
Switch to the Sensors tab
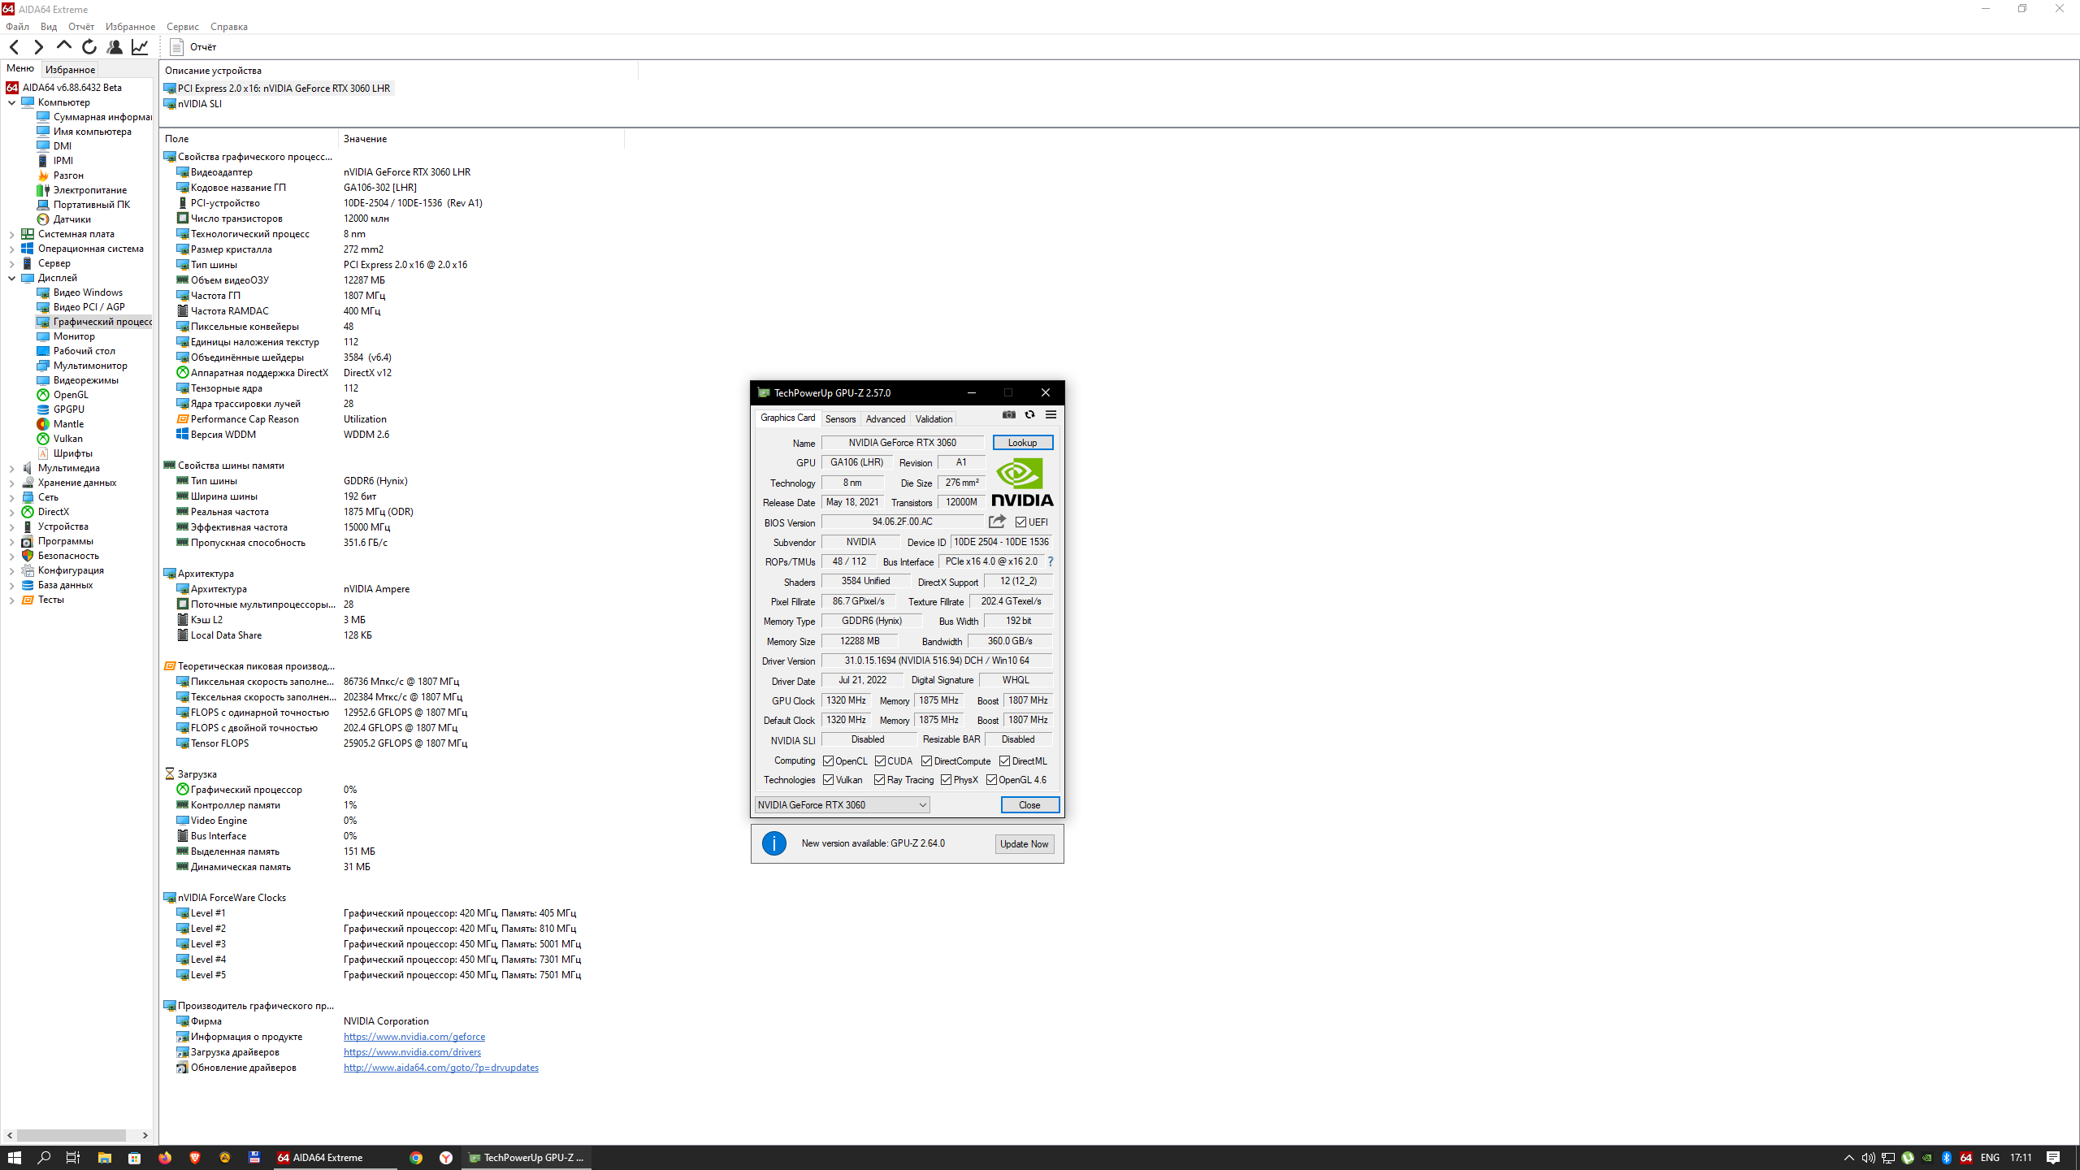(x=840, y=419)
